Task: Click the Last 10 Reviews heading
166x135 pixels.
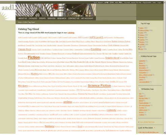Action: point(145,128)
